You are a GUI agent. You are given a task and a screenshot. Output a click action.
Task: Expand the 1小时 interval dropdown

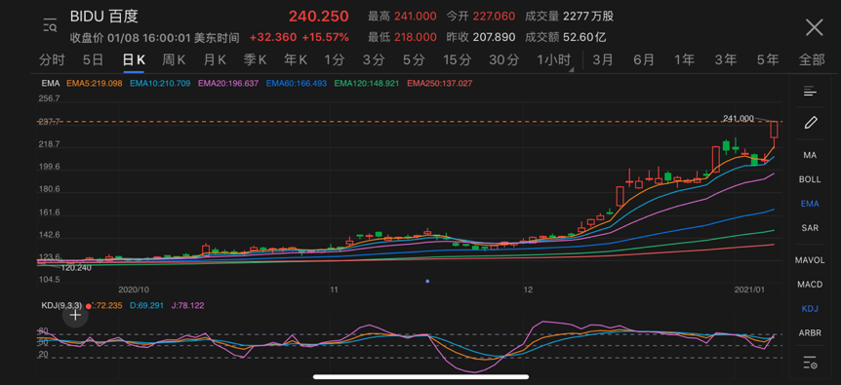(x=554, y=60)
